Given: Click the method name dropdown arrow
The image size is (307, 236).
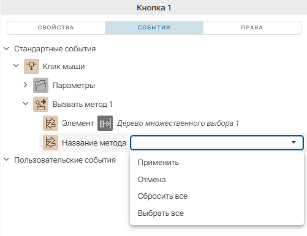Looking at the screenshot, I should [x=294, y=142].
